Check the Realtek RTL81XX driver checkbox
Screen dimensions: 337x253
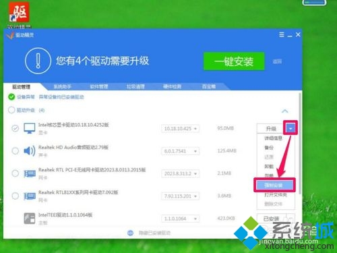(x=16, y=196)
